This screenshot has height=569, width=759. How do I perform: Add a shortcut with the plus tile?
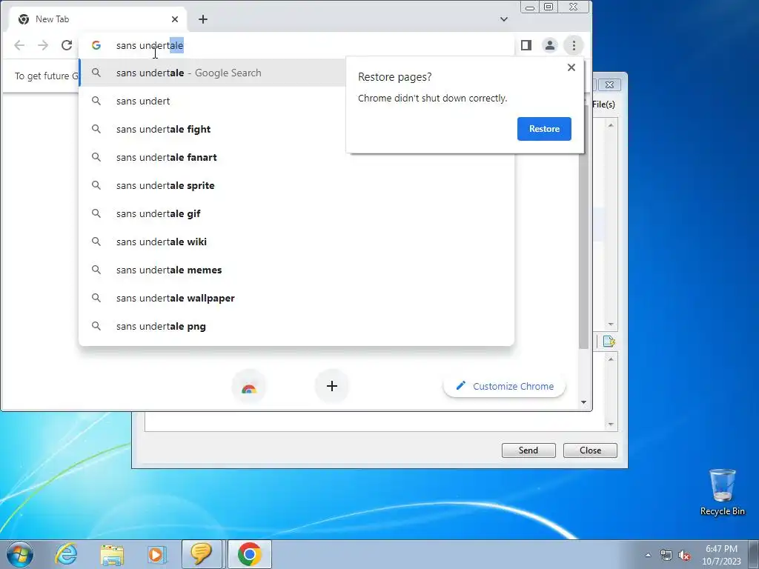pos(332,386)
